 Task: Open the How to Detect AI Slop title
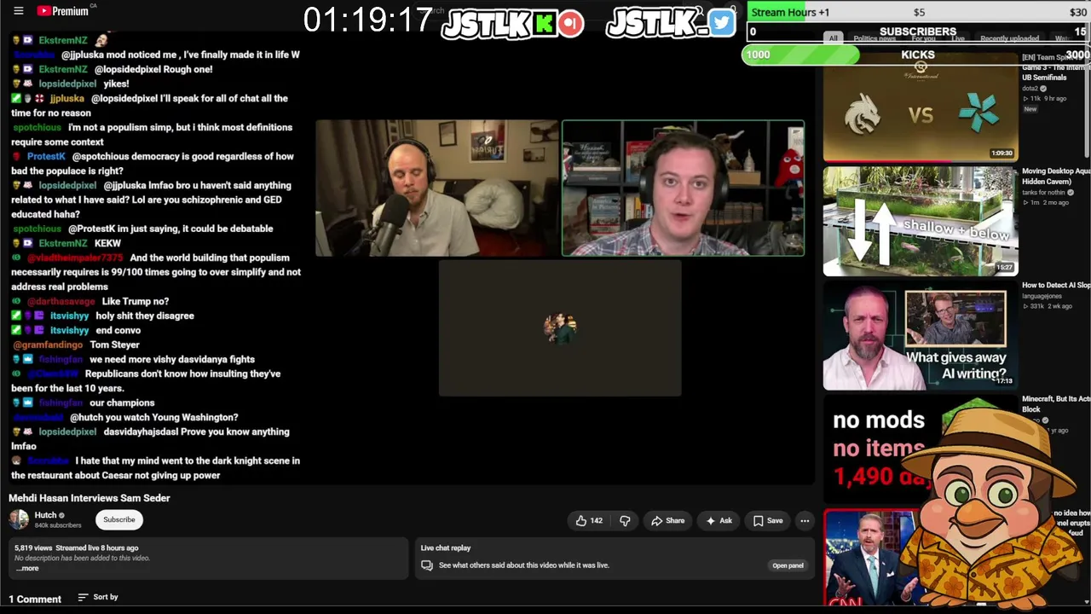coord(1056,286)
